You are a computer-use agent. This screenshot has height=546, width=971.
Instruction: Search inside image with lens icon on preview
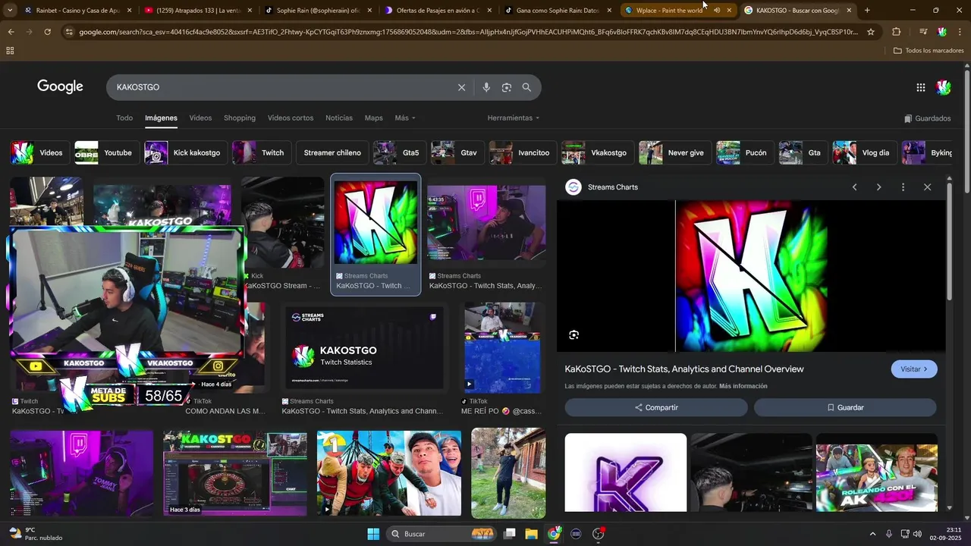point(573,335)
